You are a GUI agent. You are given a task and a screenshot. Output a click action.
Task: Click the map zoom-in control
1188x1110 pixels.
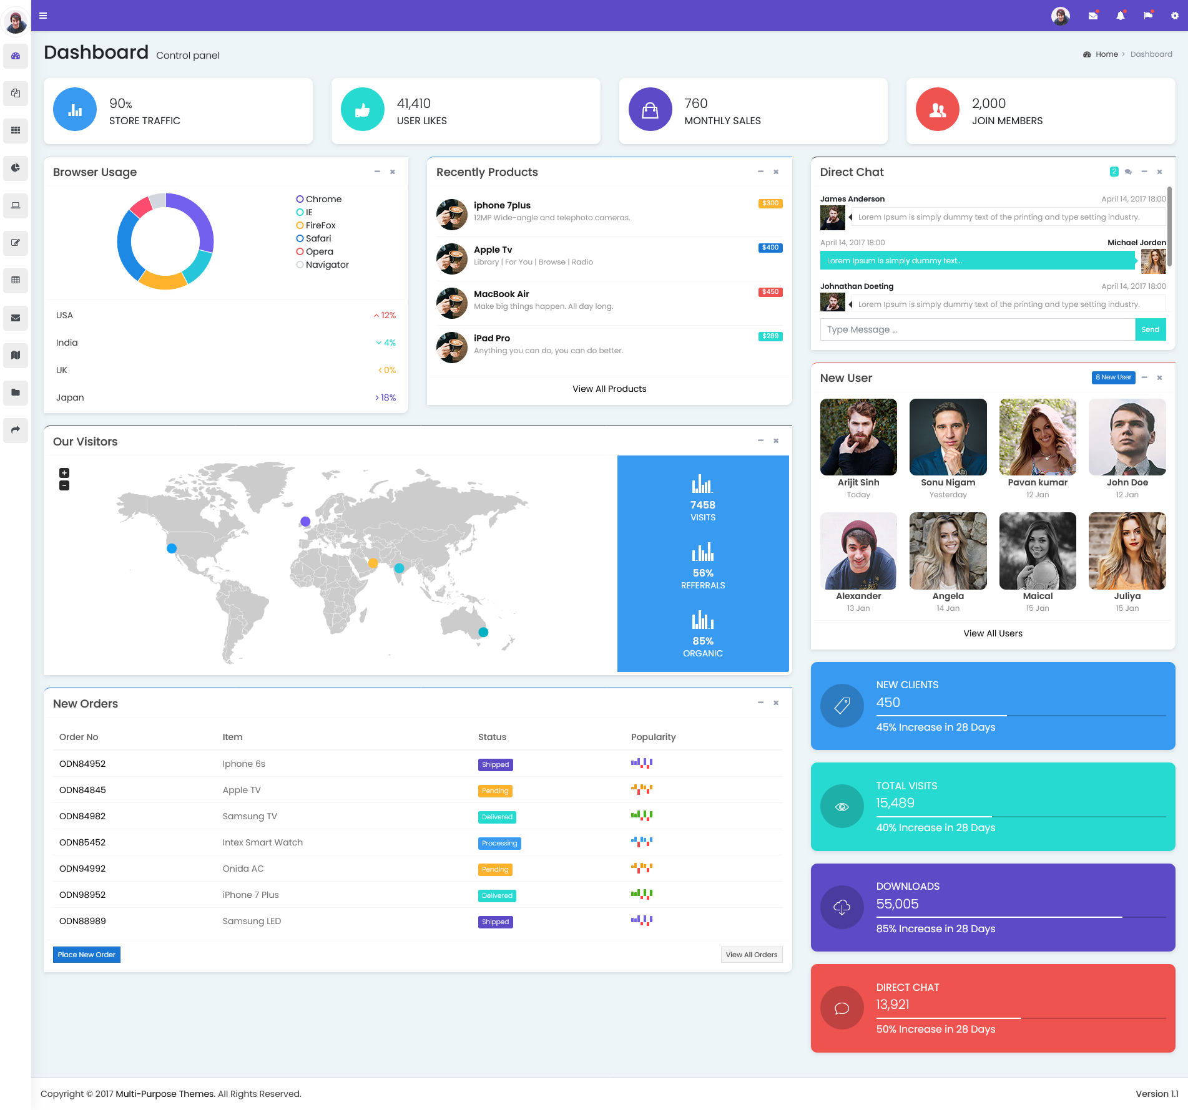pos(64,472)
